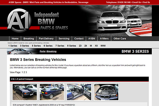Screen dimensions: 159x106
Task: Click the E36 compact registration description text
Action: click(x=44, y=105)
